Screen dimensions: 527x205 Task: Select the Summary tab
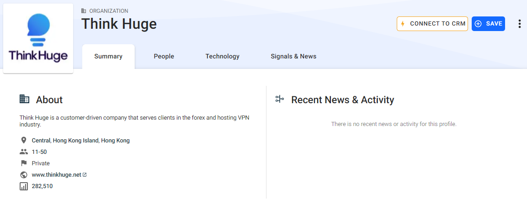tap(108, 57)
